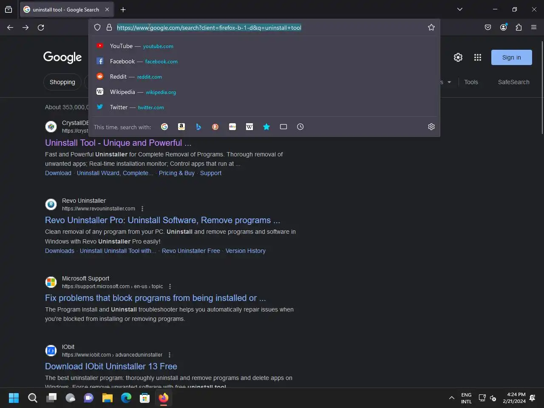Open clock and date 4:24 PM
The width and height of the screenshot is (544, 408).
pyautogui.click(x=514, y=398)
